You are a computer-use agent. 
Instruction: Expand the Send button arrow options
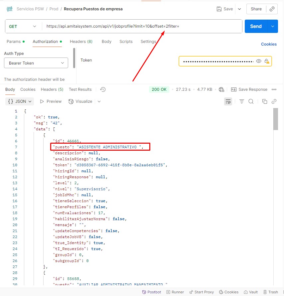273,26
